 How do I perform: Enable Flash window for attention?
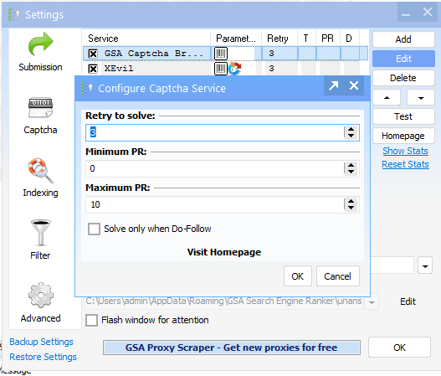click(x=92, y=320)
